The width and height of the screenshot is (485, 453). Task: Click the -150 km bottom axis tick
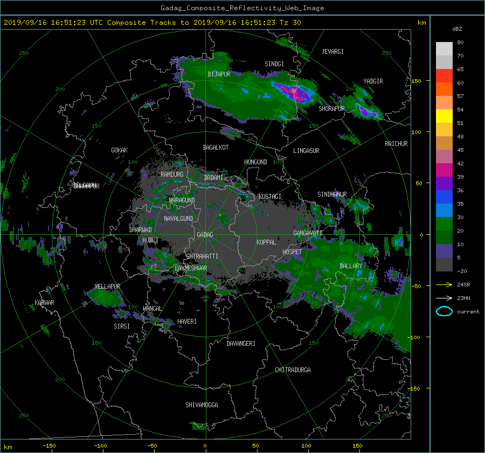[49, 446]
